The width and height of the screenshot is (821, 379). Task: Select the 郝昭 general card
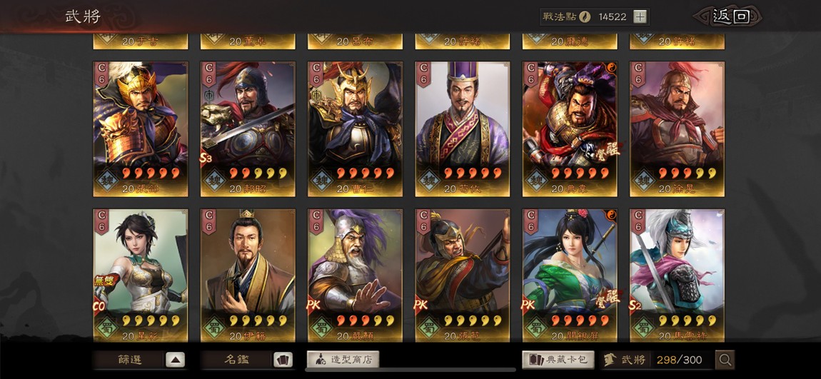click(248, 129)
